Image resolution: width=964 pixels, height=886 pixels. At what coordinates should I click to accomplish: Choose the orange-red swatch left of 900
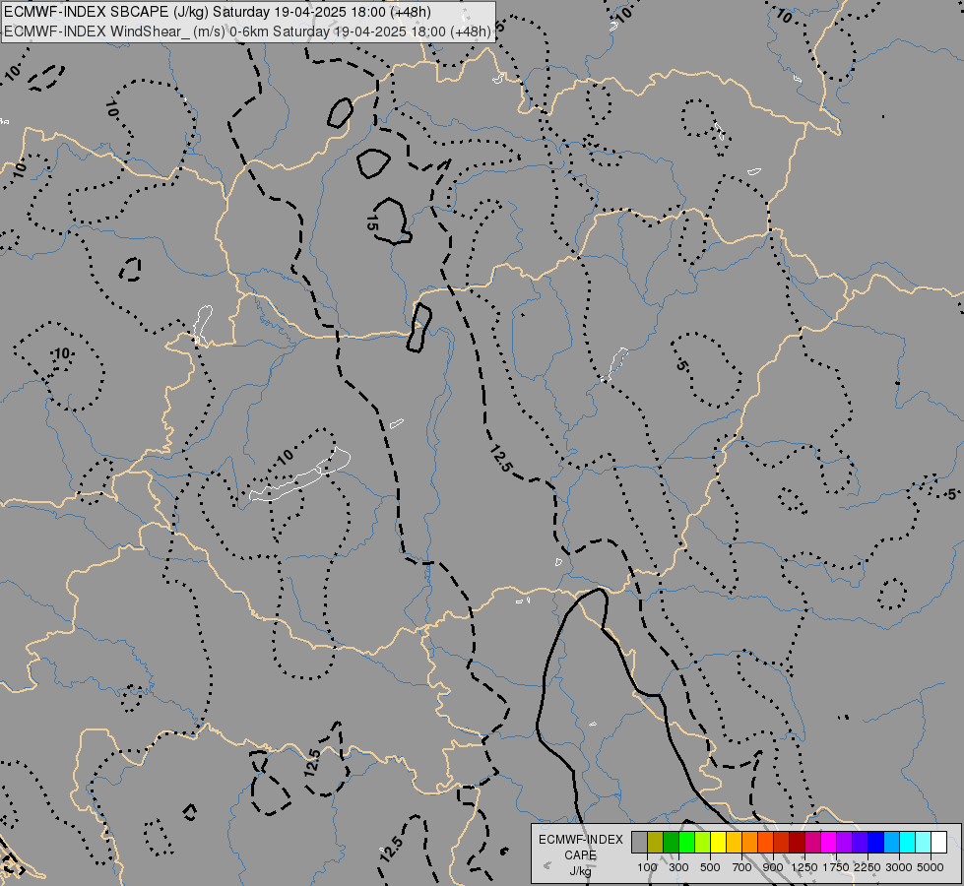[x=765, y=842]
